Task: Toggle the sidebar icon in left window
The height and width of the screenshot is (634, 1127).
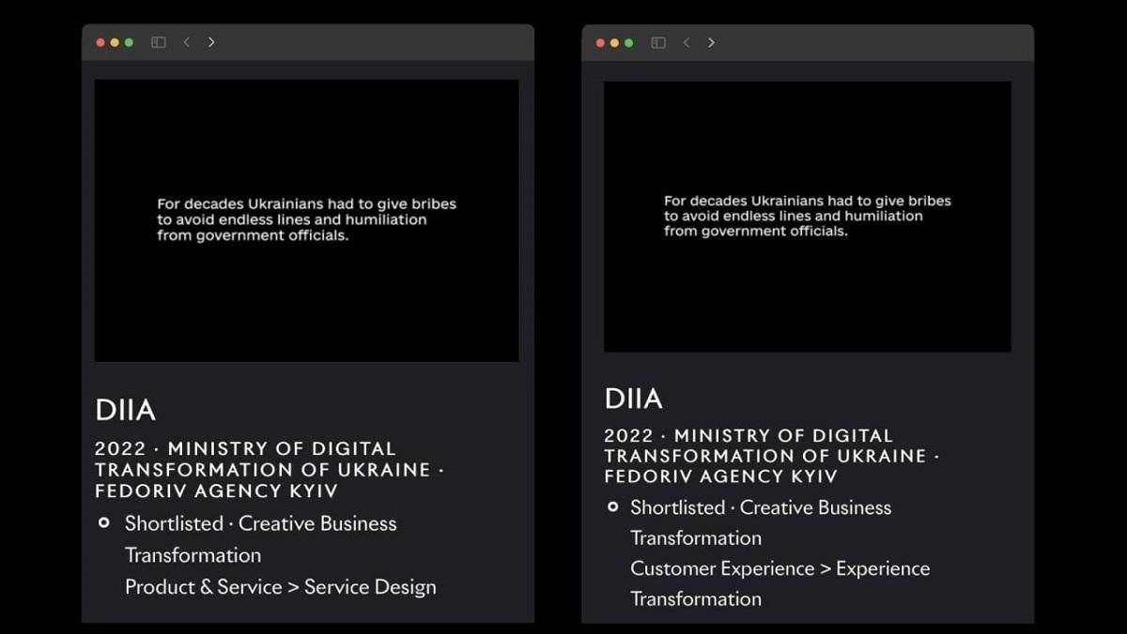Action: point(159,42)
